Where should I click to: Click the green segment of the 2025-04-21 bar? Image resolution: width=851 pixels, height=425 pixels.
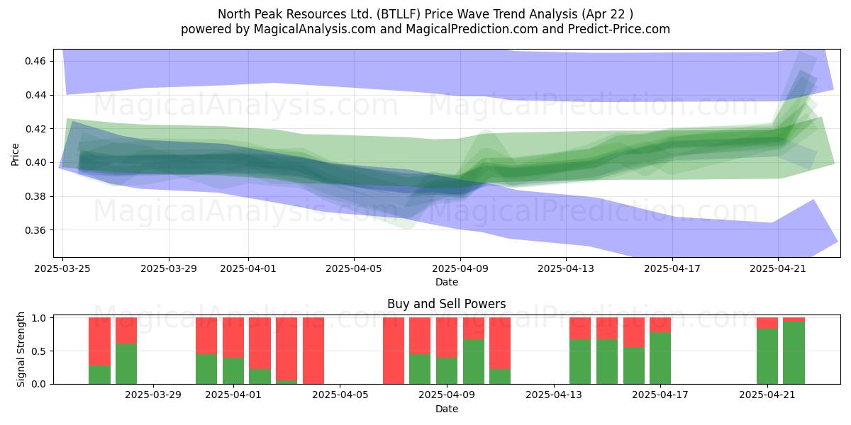click(x=767, y=356)
